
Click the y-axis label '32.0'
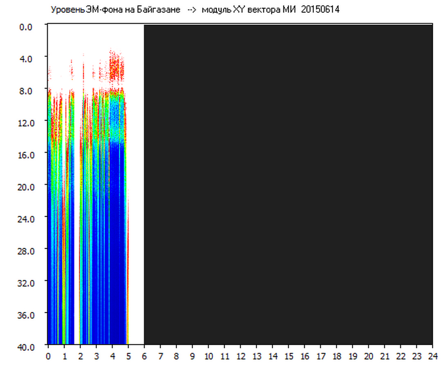[26, 283]
